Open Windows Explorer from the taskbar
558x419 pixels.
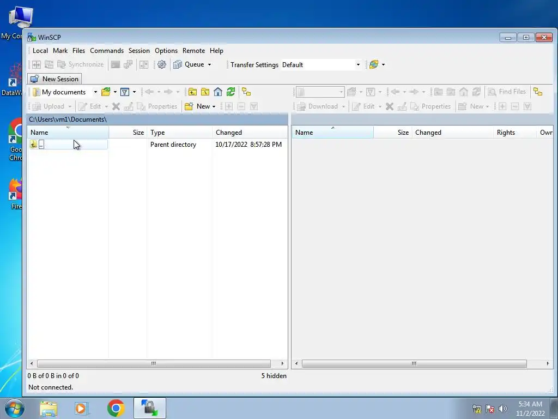48,408
